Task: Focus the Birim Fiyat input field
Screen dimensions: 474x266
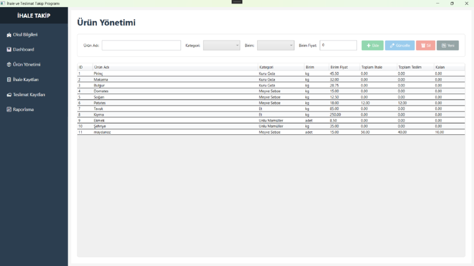Action: pos(338,45)
